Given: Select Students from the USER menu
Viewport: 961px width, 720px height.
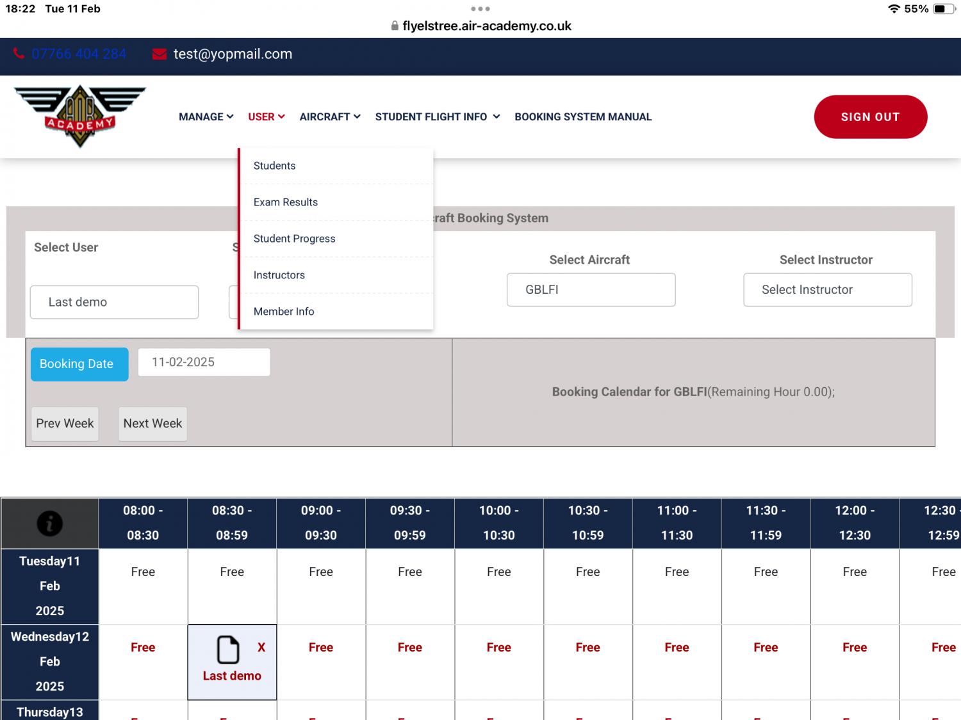Looking at the screenshot, I should tap(274, 165).
